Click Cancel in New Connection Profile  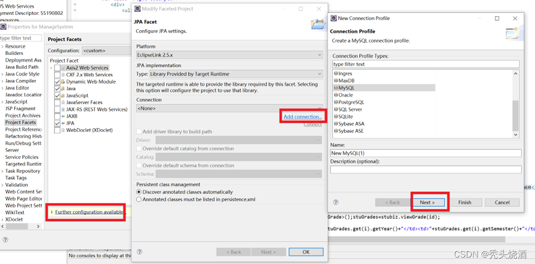[502, 203]
